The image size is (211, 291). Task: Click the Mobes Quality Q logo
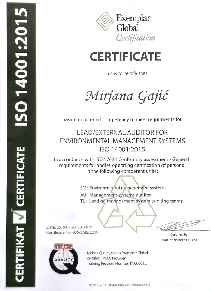pyautogui.click(x=65, y=258)
